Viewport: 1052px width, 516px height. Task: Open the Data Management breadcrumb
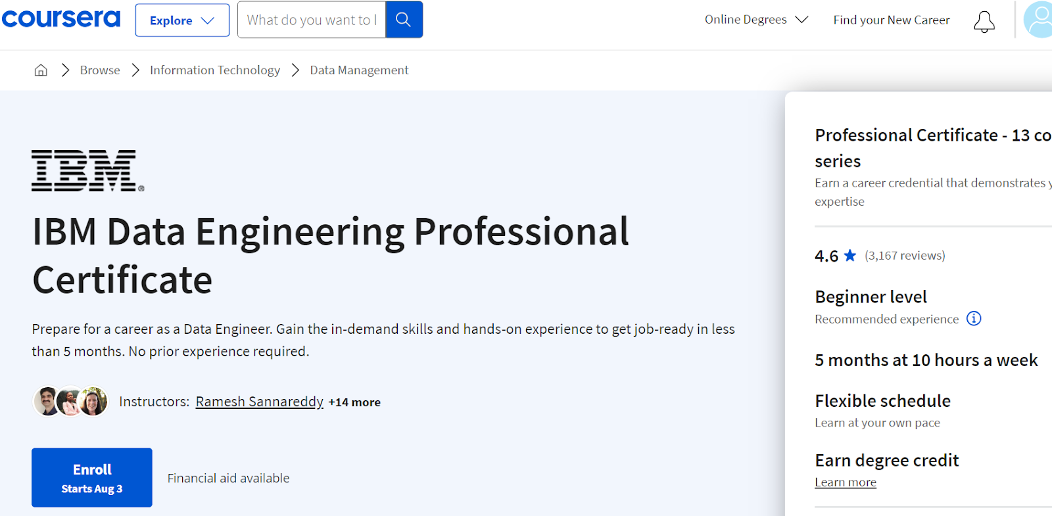tap(359, 70)
